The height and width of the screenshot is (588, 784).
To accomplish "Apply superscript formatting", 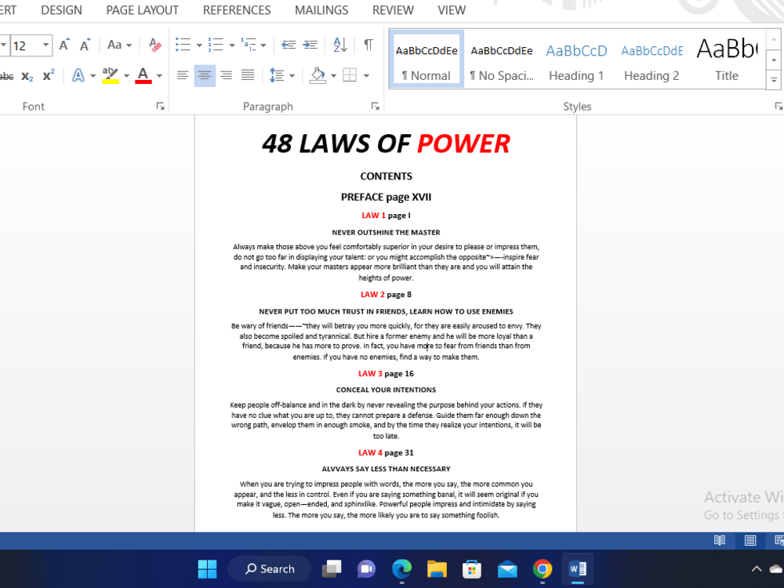I will tap(49, 76).
